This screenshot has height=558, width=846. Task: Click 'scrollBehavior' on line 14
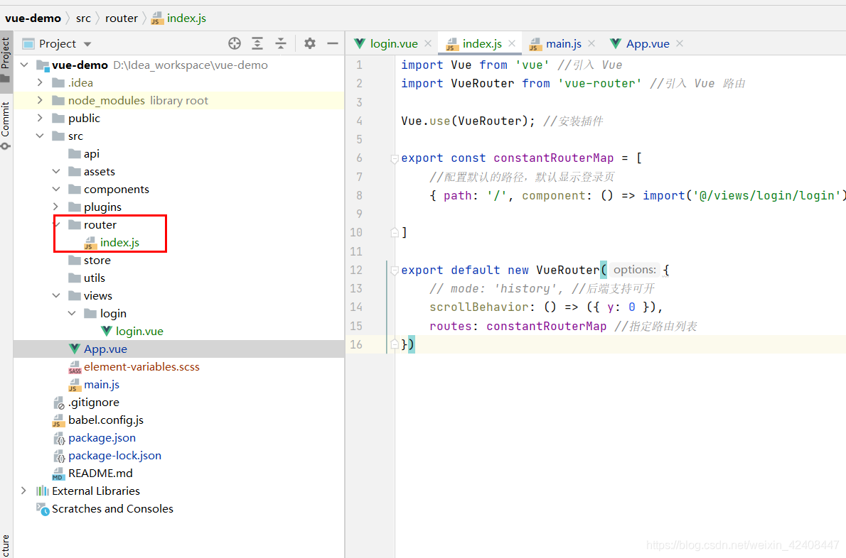478,307
